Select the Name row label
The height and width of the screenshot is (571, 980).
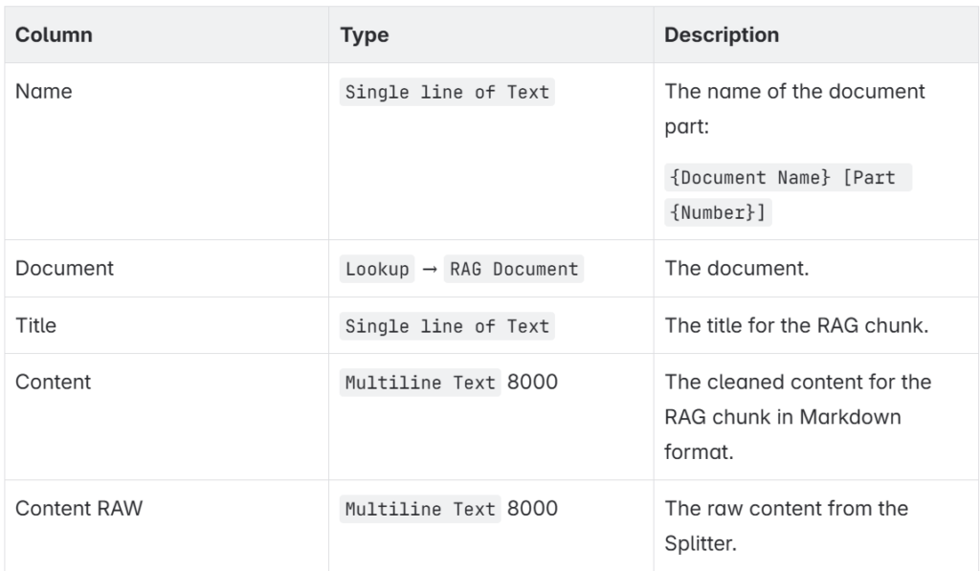[44, 91]
